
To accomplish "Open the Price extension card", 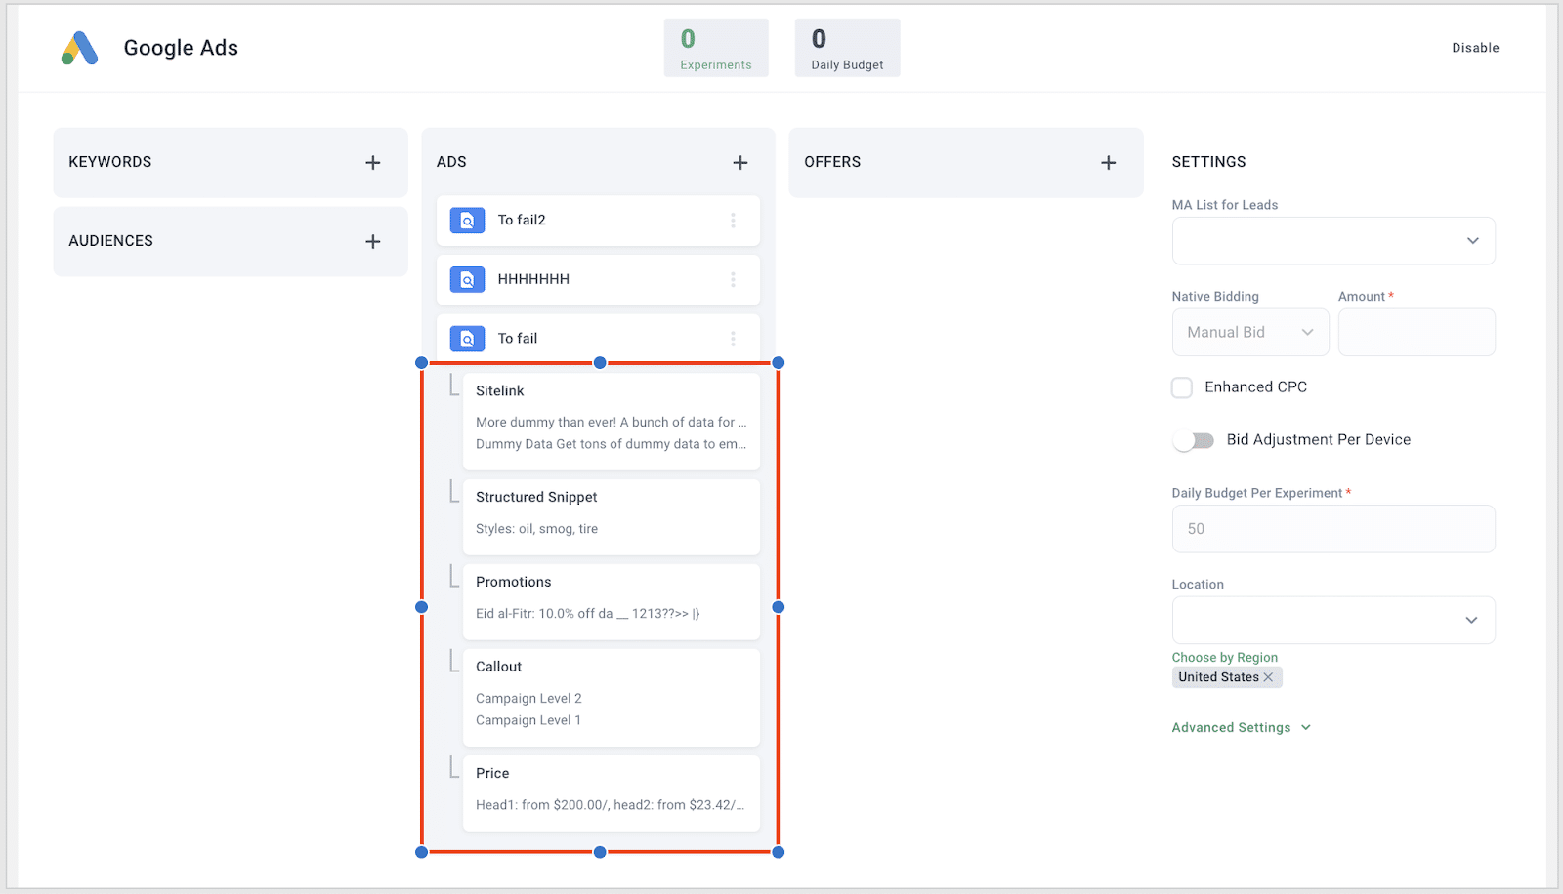I will [612, 793].
